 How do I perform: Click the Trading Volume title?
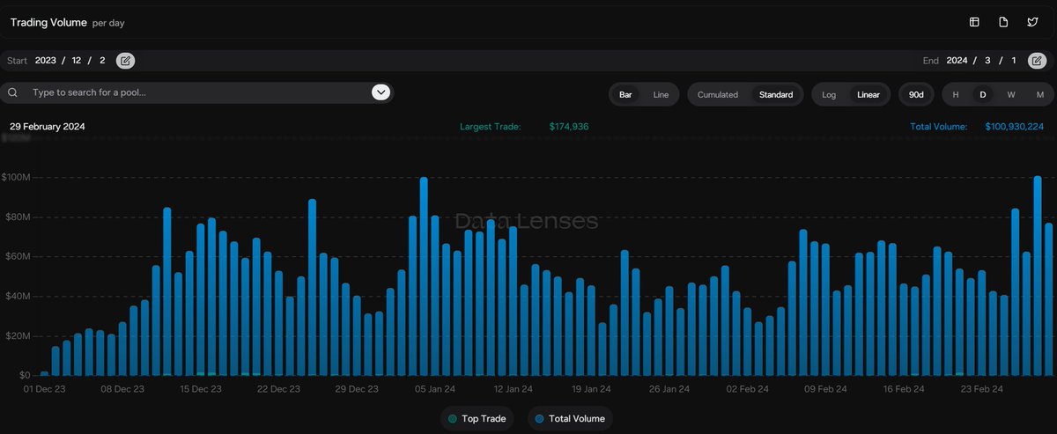tap(48, 22)
